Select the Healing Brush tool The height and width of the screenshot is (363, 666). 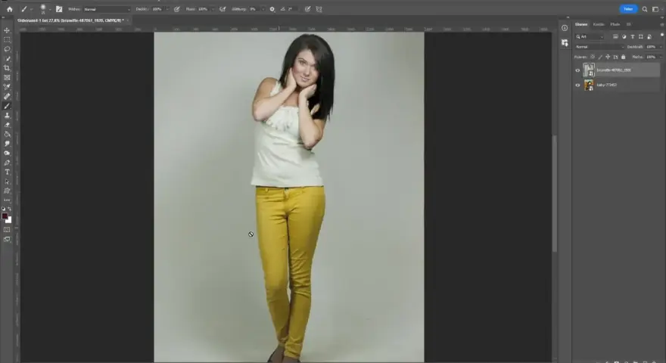[x=7, y=96]
